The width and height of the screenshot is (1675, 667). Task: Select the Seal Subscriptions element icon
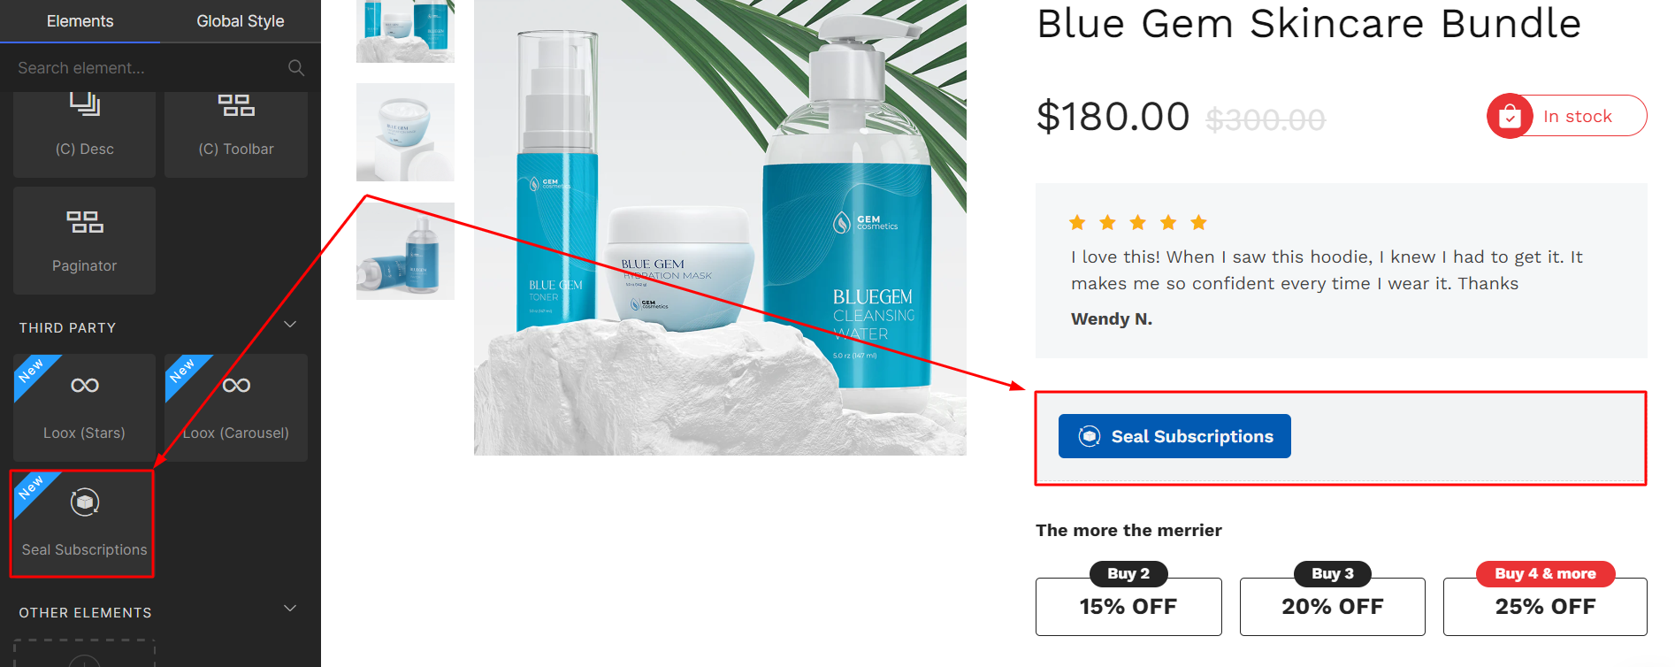pyautogui.click(x=85, y=502)
